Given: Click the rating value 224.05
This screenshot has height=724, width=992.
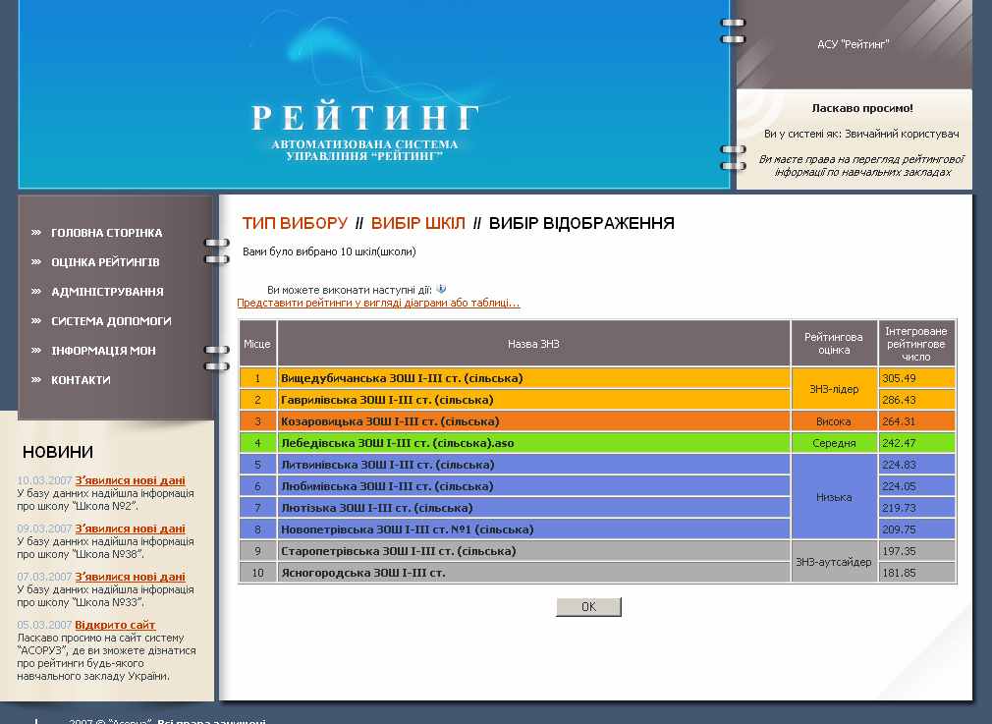Looking at the screenshot, I should [899, 486].
